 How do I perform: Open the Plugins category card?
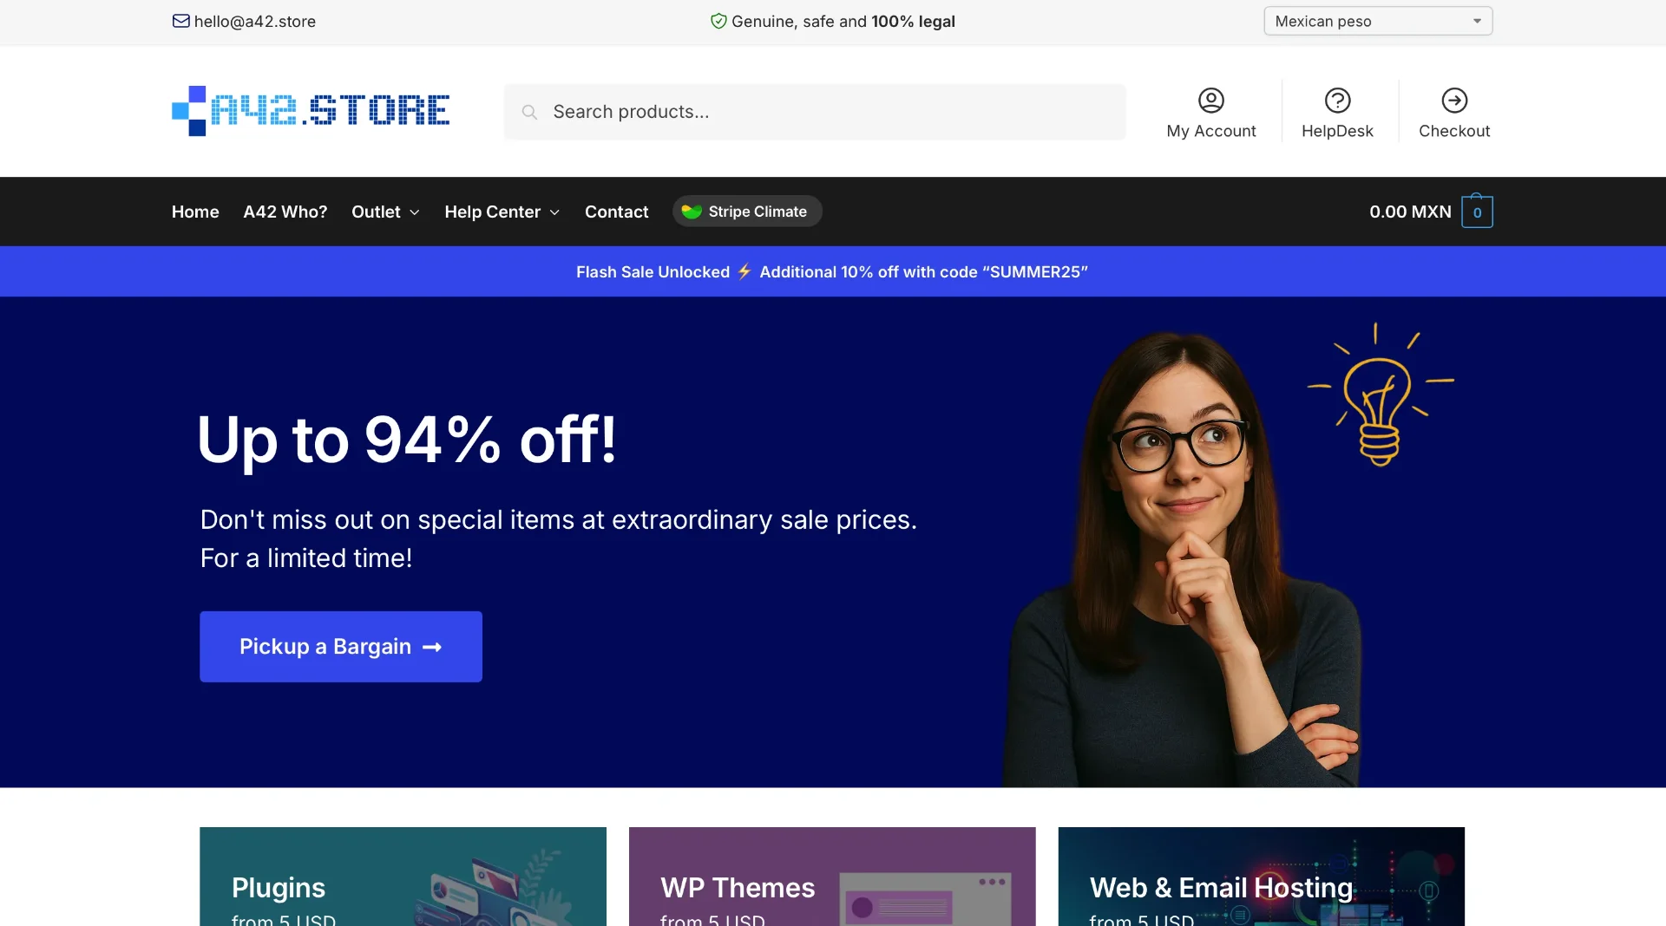pos(403,877)
